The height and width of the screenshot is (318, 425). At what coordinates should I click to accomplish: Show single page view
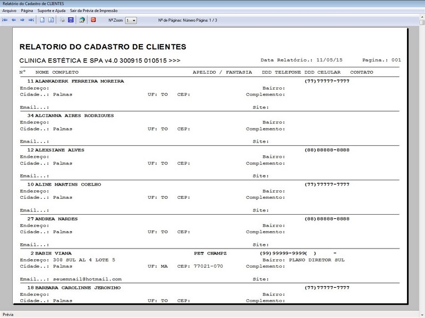(42, 20)
